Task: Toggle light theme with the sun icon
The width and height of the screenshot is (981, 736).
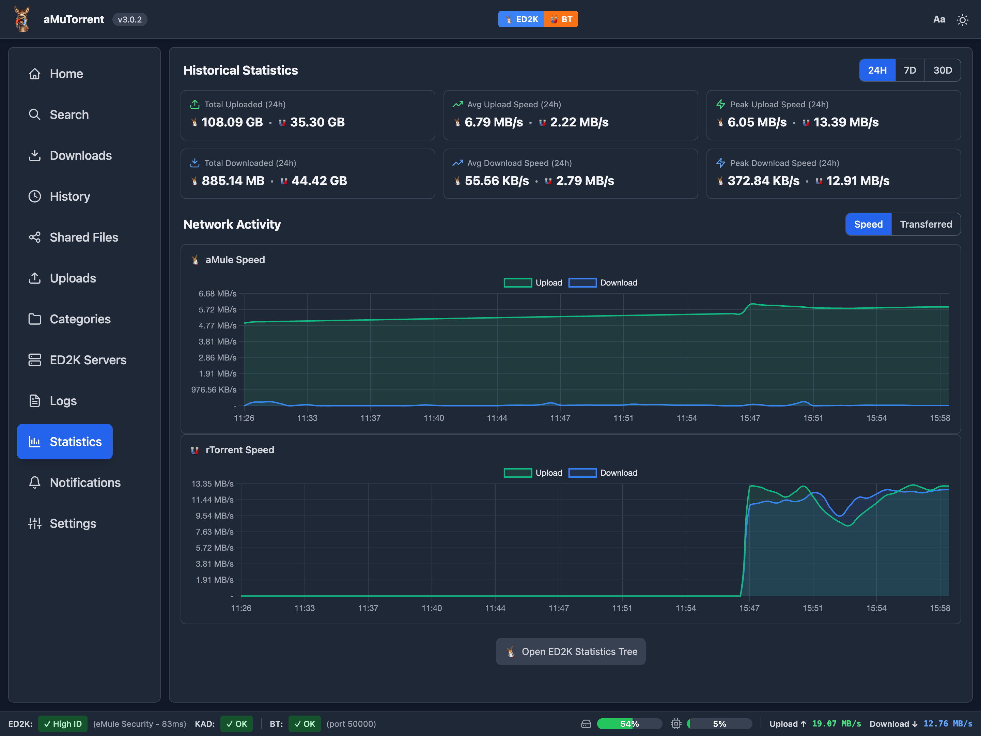Action: click(962, 19)
